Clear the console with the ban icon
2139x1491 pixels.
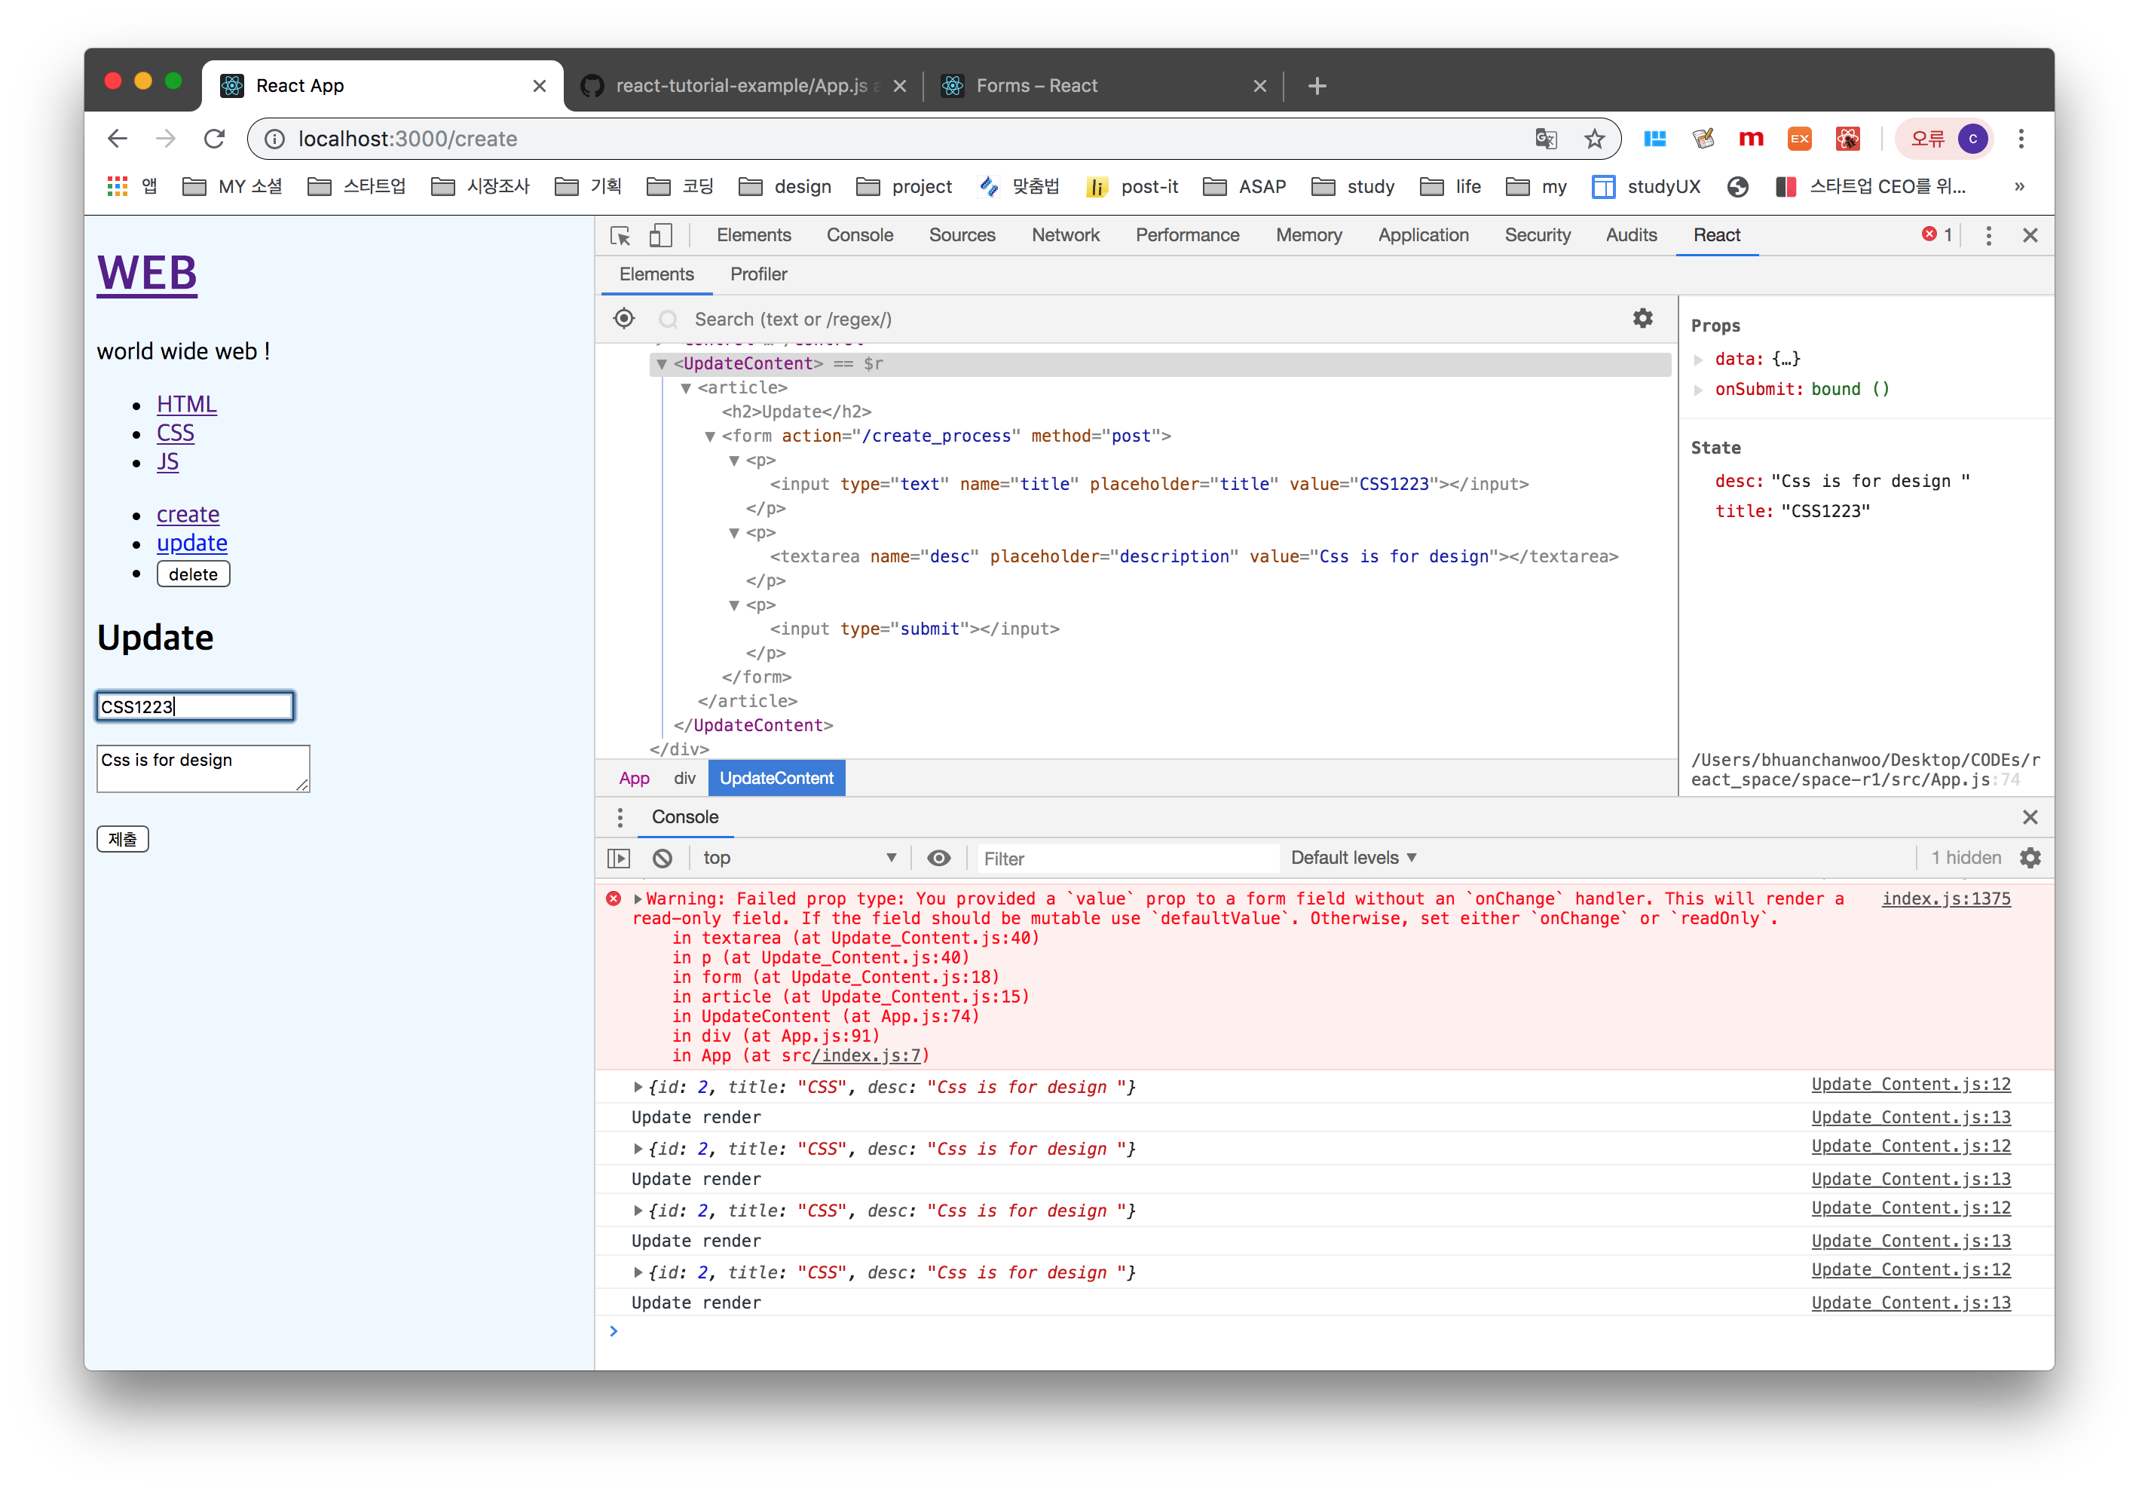[663, 859]
